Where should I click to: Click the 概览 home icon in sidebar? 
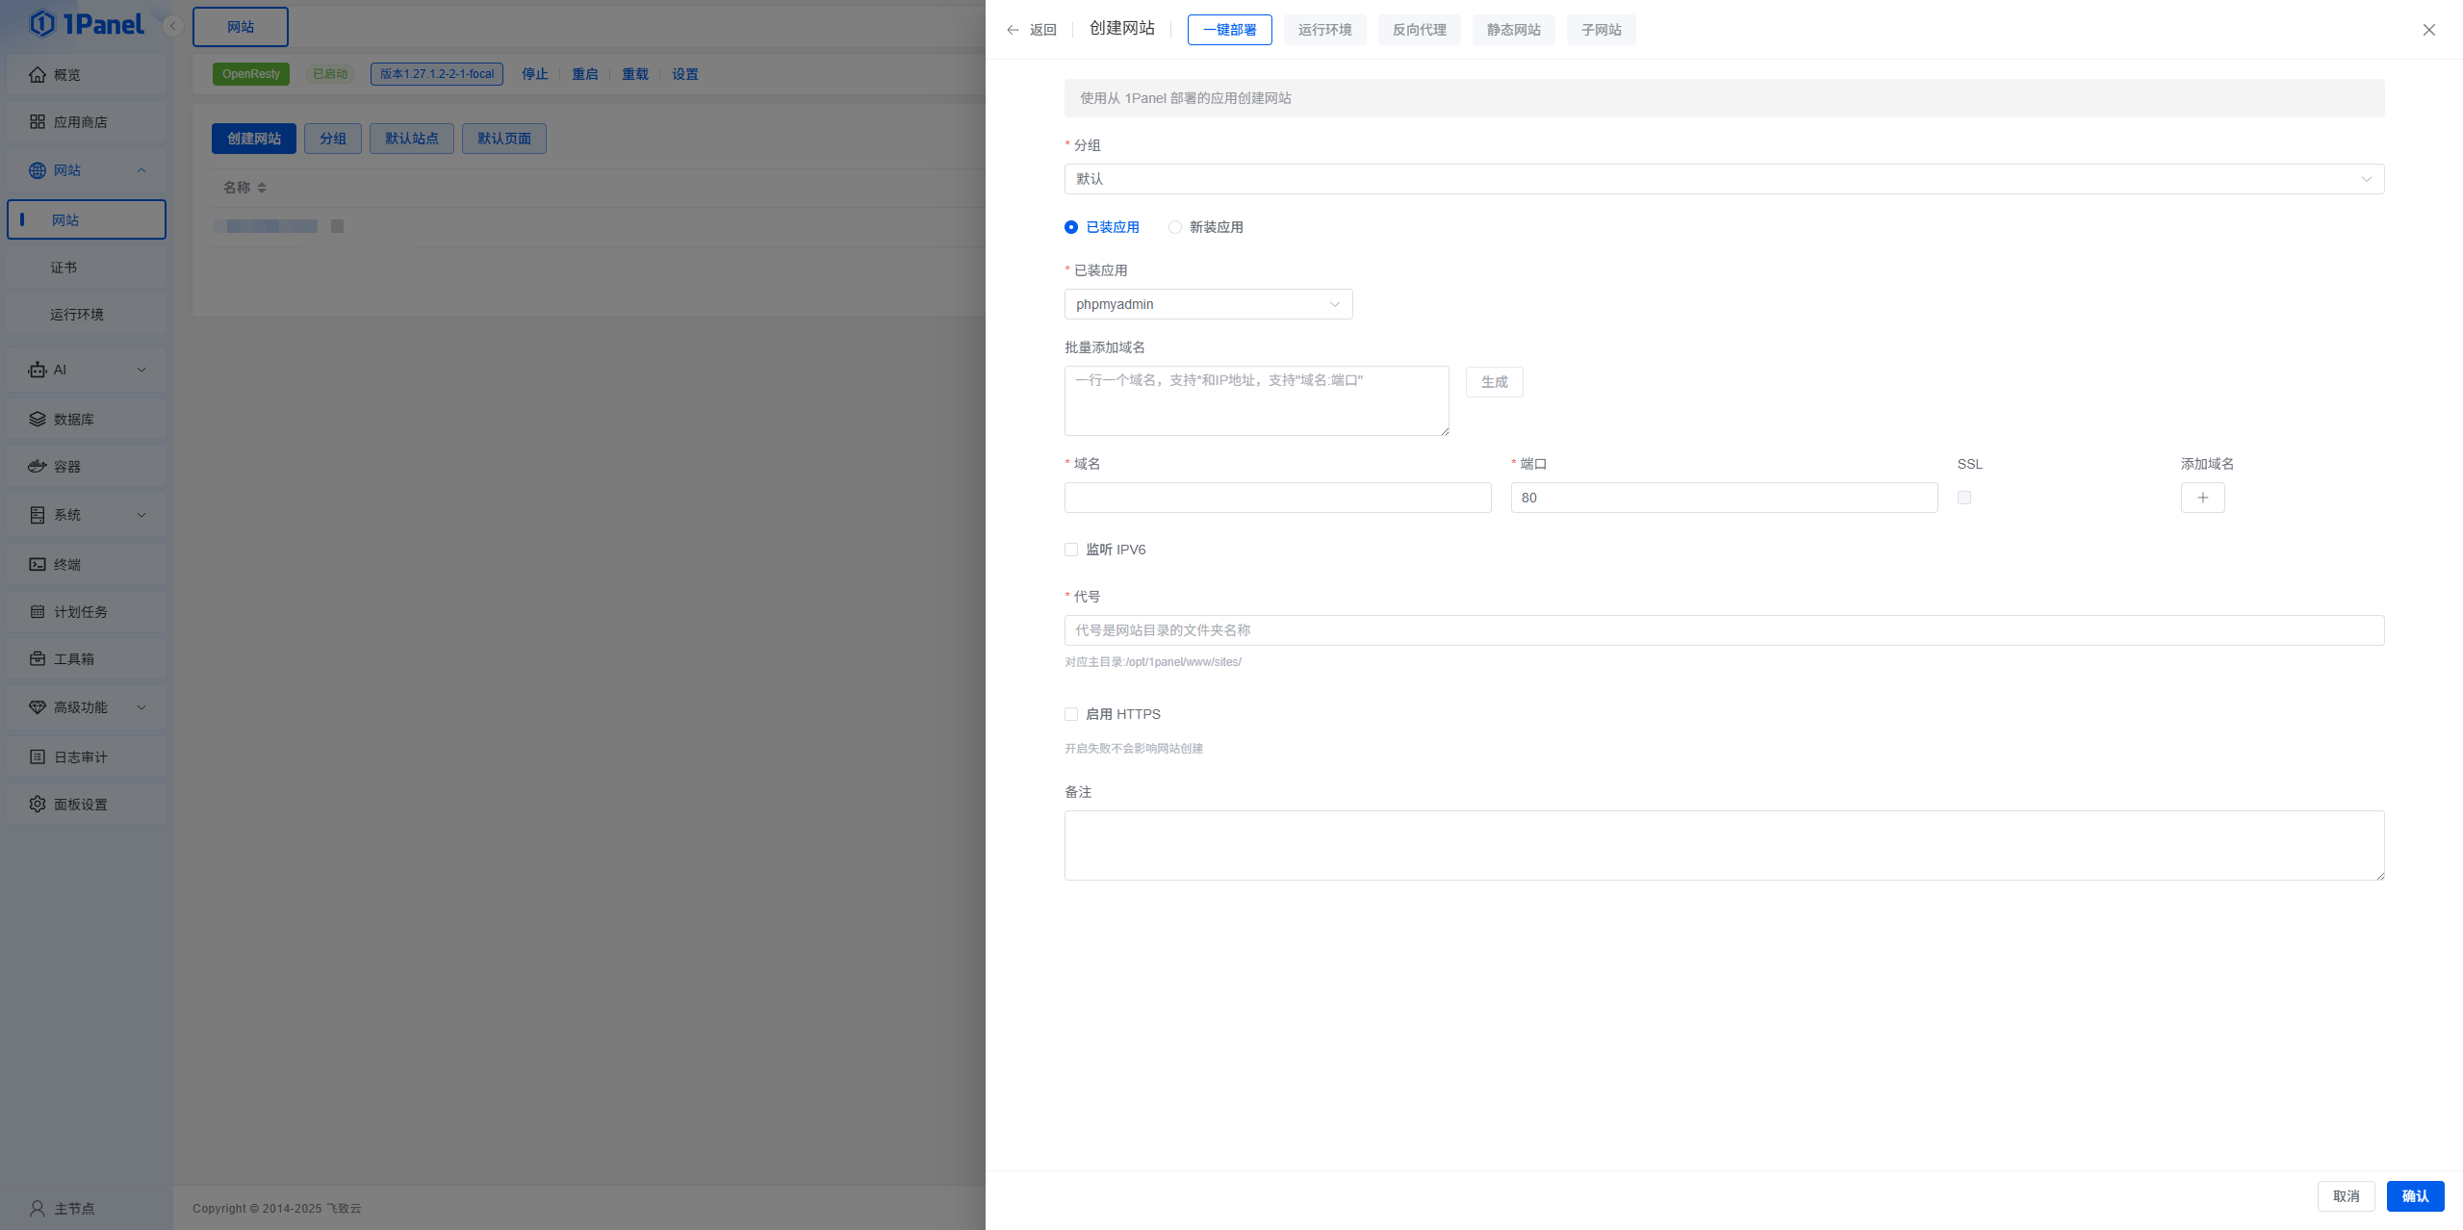(38, 75)
